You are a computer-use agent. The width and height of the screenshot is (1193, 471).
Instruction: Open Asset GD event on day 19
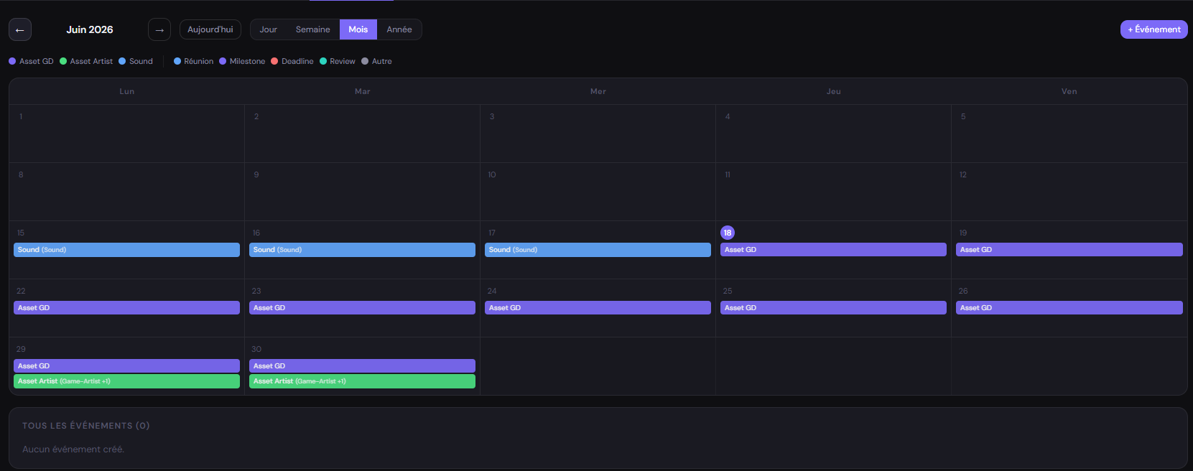(x=1069, y=250)
